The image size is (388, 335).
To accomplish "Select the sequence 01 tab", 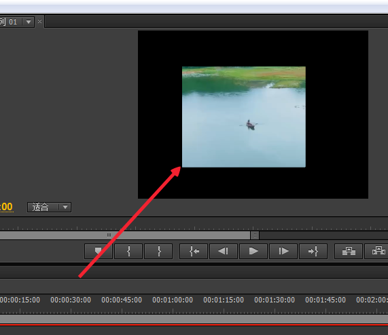I will click(10, 22).
